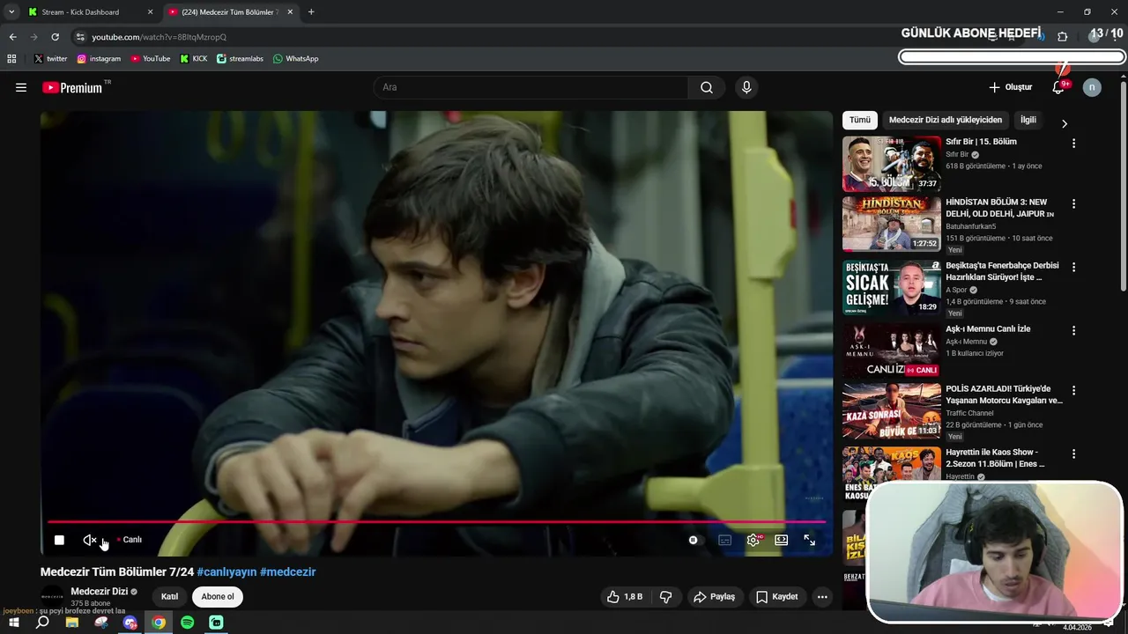
Task: Like the video with 1,8 B likes
Action: [625, 596]
